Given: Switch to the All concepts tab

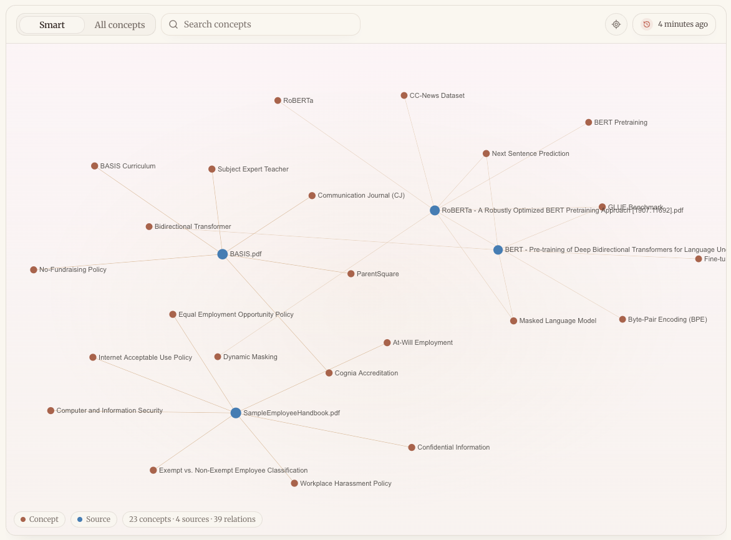Looking at the screenshot, I should (x=120, y=25).
